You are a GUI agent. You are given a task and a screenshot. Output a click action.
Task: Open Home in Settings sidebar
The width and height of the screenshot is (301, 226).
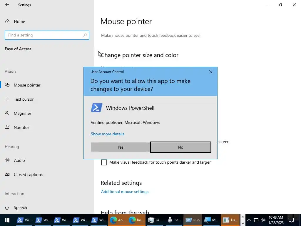(19, 21)
